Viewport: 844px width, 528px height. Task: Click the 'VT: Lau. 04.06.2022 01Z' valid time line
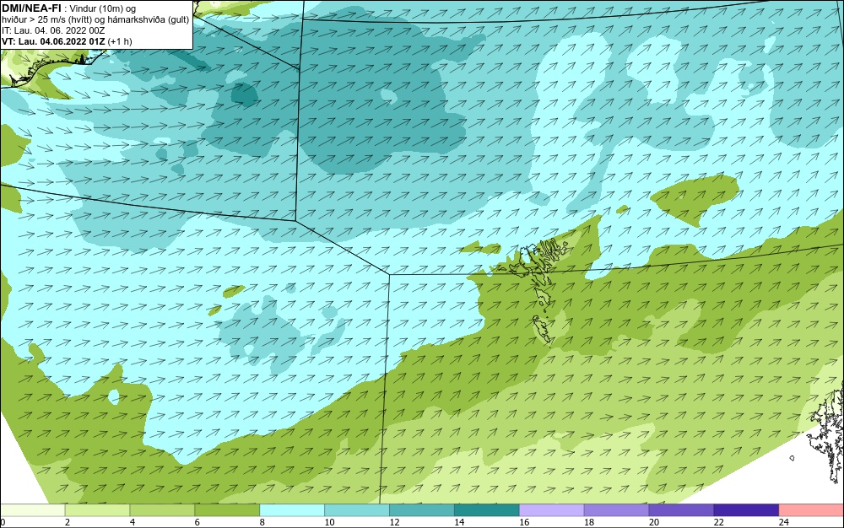[54, 41]
